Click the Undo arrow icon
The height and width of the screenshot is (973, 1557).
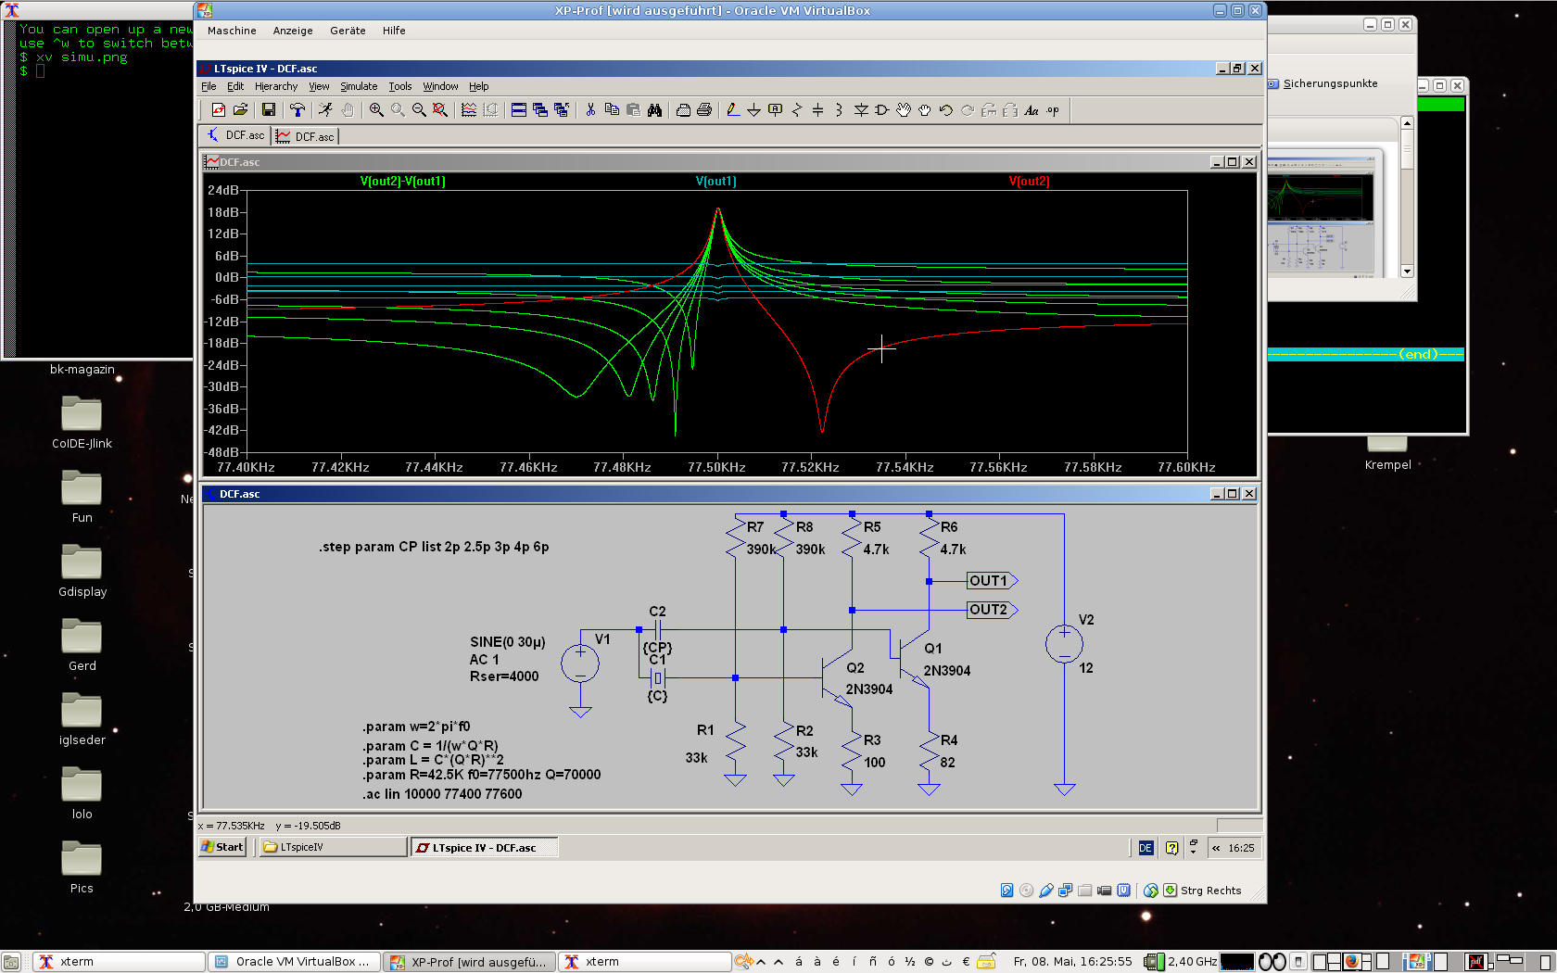pos(946,110)
